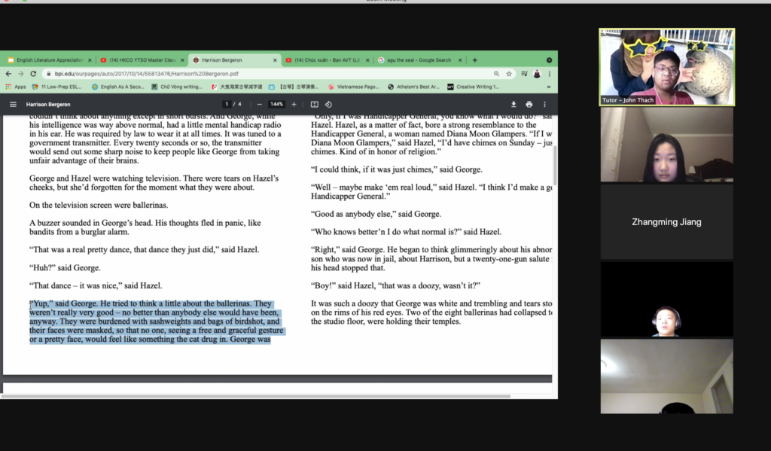Click the line '“That dance – it was nice,” said Hazel.'
This screenshot has width=771, height=451.
point(96,285)
